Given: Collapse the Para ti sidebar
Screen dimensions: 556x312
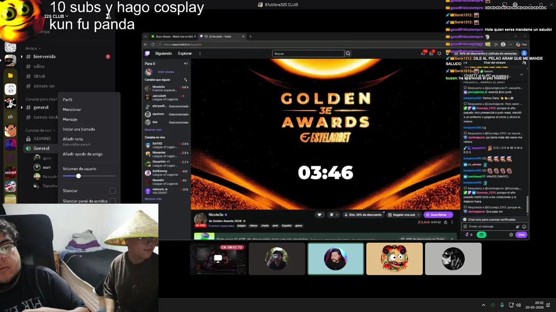Looking at the screenshot, I should [185, 64].
